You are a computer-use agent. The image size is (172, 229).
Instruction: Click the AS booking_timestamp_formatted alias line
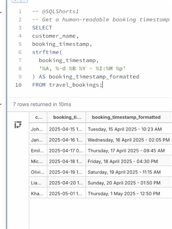click(x=86, y=77)
